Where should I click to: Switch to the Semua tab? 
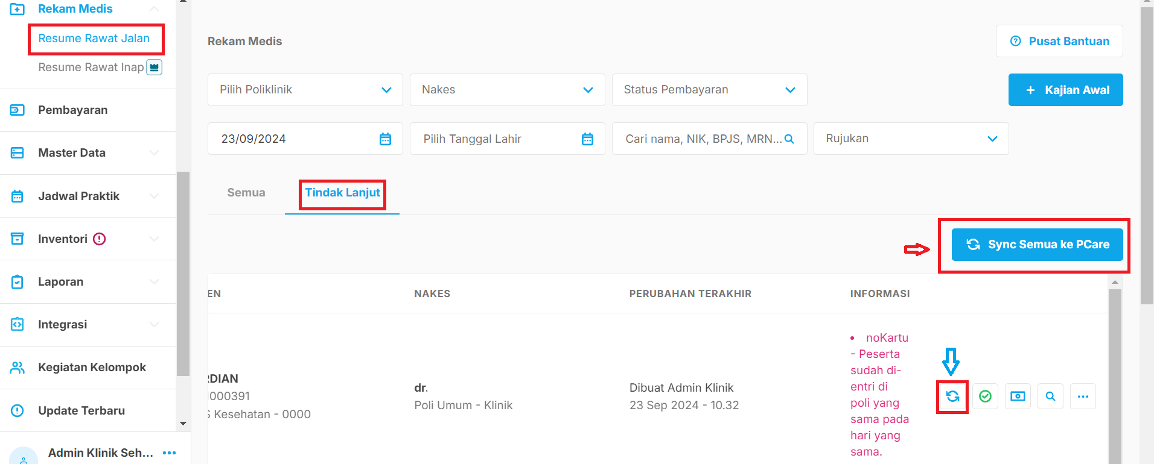pyautogui.click(x=246, y=193)
